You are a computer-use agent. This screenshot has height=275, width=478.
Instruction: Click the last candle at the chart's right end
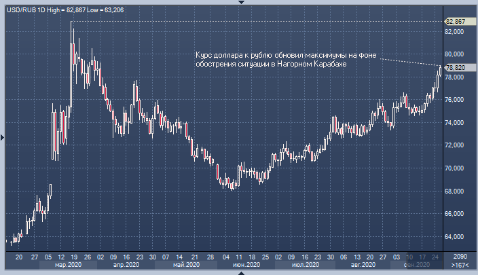tap(439, 71)
